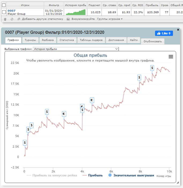Open the Достижения tab
Image resolution: width=183 pixels, height=188 pixels.
click(x=116, y=40)
